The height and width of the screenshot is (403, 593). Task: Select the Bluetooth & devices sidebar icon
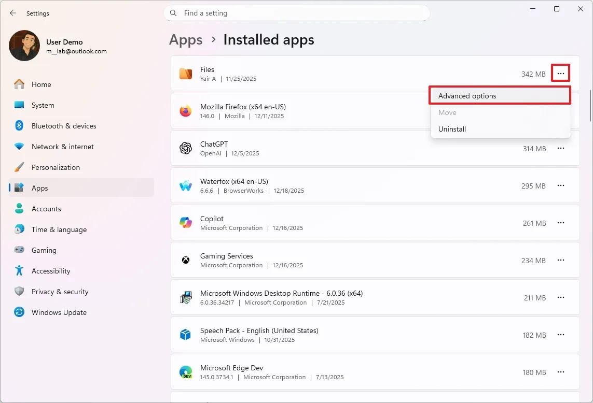click(19, 126)
